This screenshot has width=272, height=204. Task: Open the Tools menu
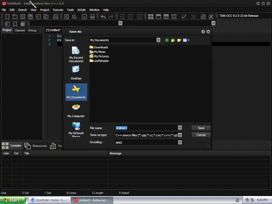[70, 10]
